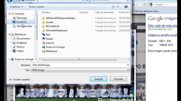The image size is (181, 101).
Task: Expand the Vídeos library node
Action: coord(11,51)
